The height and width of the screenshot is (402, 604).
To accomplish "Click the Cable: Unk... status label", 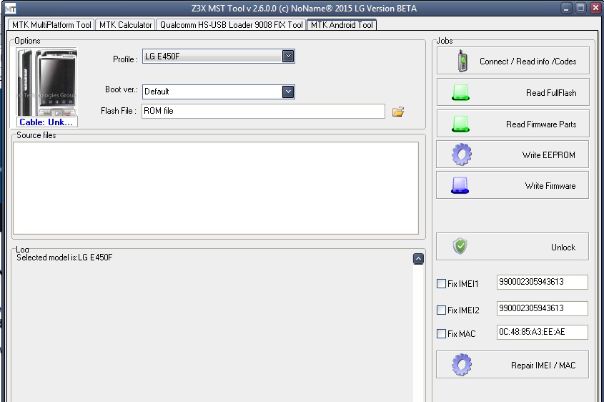I will pos(46,122).
